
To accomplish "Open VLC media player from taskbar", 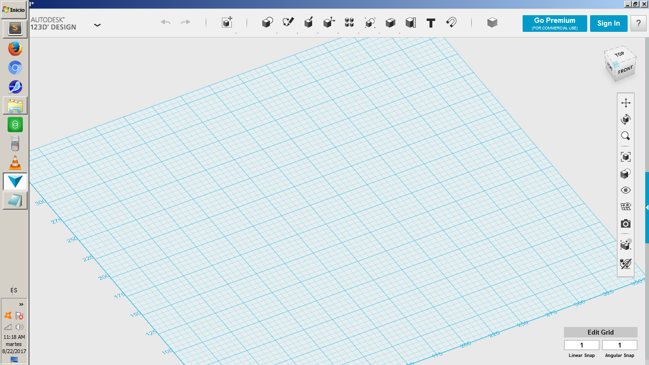I will coord(15,163).
